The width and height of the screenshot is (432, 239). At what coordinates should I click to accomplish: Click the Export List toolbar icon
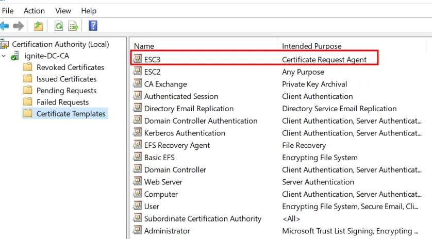(73, 26)
